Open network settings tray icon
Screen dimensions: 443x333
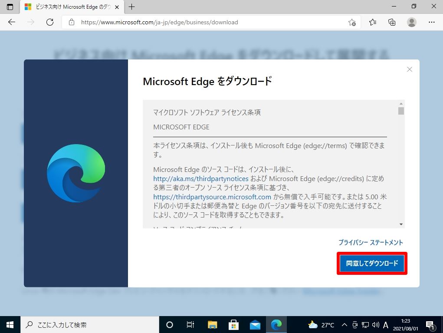point(365,325)
